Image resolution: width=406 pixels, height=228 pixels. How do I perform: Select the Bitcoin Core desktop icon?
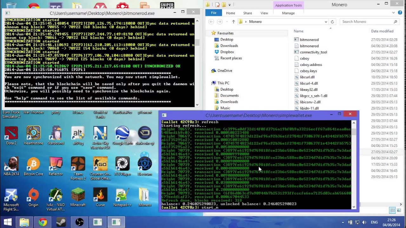[33, 166]
